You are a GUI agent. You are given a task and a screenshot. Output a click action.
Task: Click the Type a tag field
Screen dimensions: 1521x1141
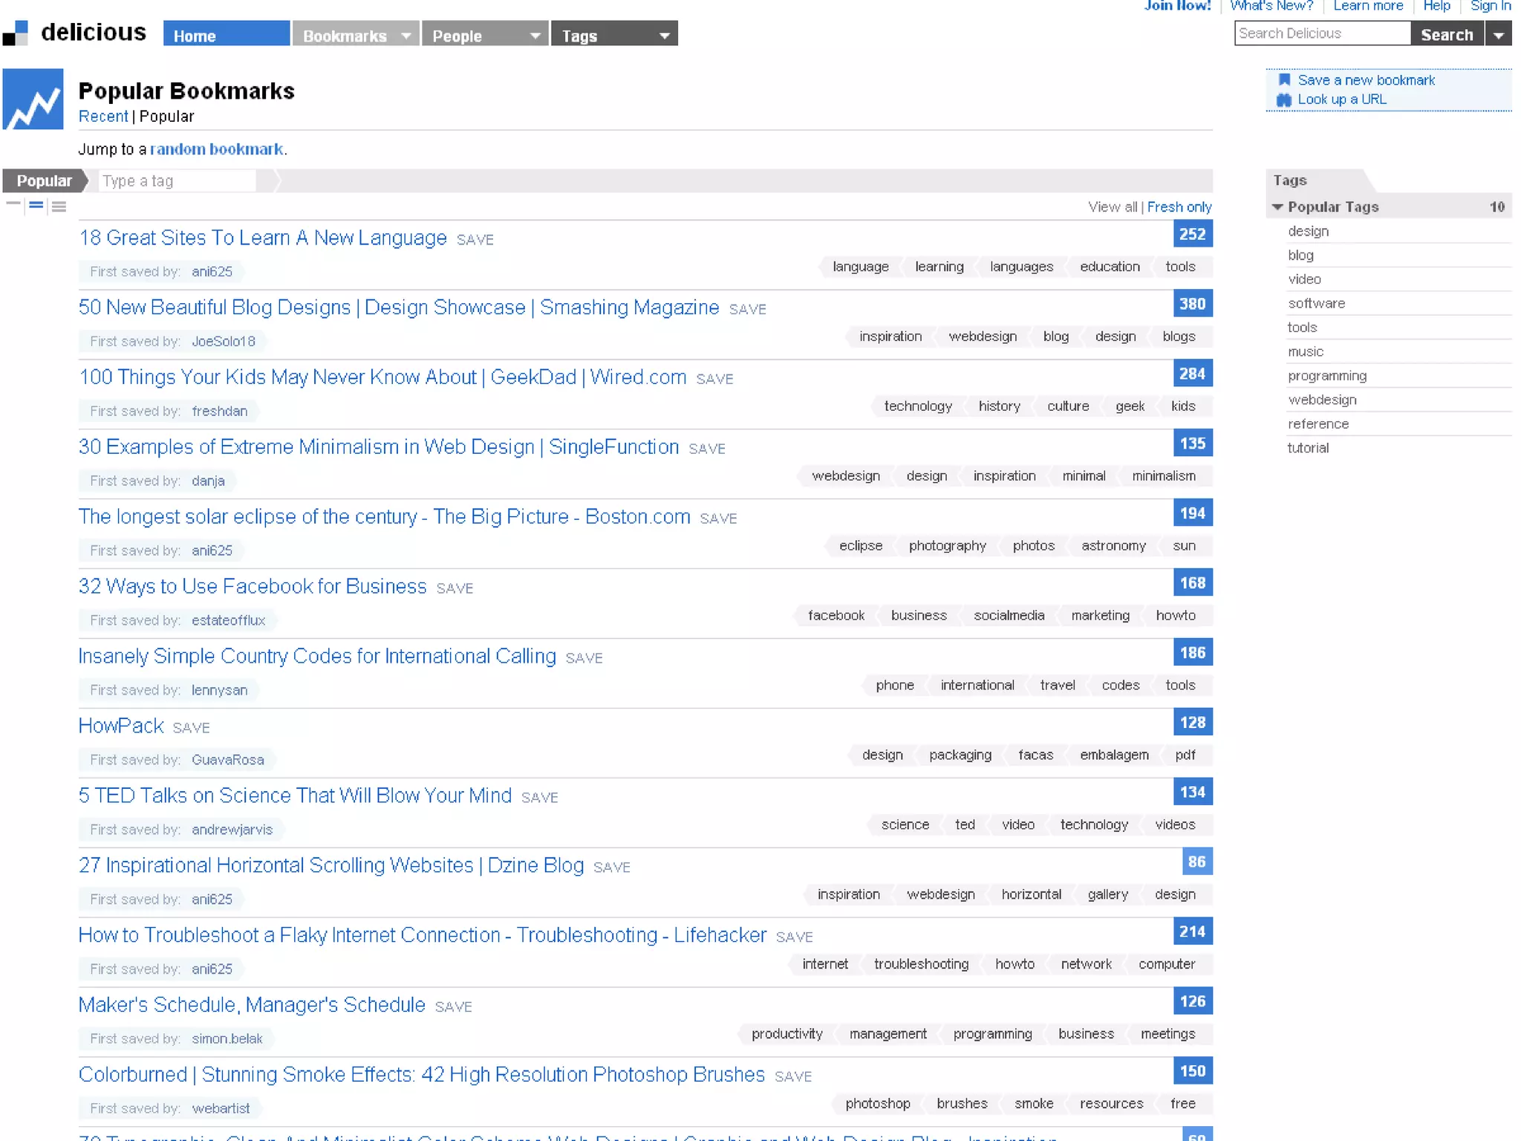coord(178,181)
